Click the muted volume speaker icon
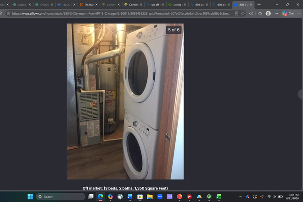The height and width of the screenshot is (202, 303). pyautogui.click(x=275, y=196)
